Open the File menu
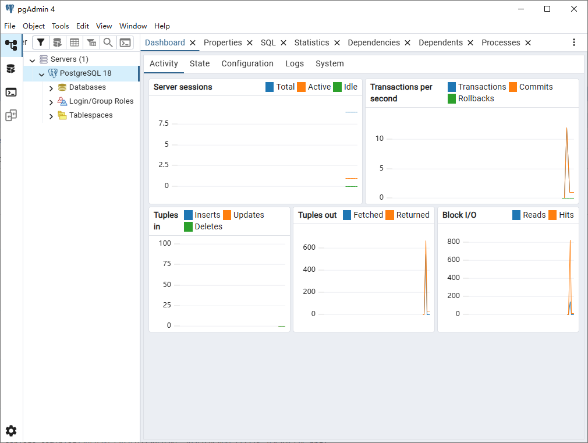The height and width of the screenshot is (443, 588). click(x=10, y=26)
